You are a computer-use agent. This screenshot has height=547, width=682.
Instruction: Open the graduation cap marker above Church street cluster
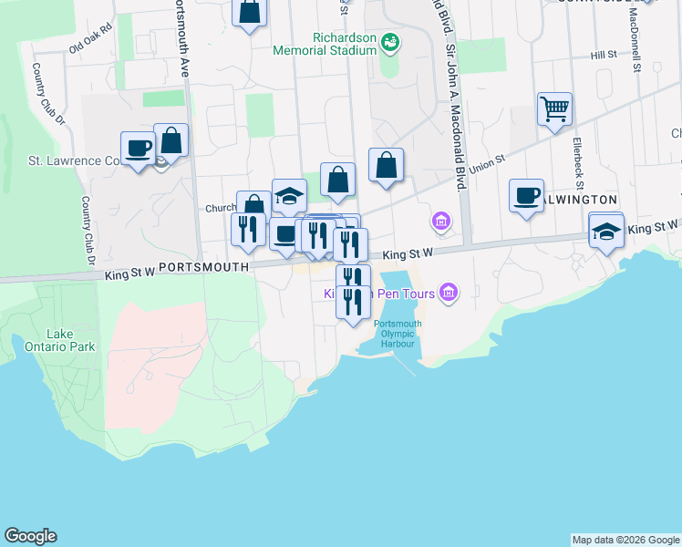[289, 197]
